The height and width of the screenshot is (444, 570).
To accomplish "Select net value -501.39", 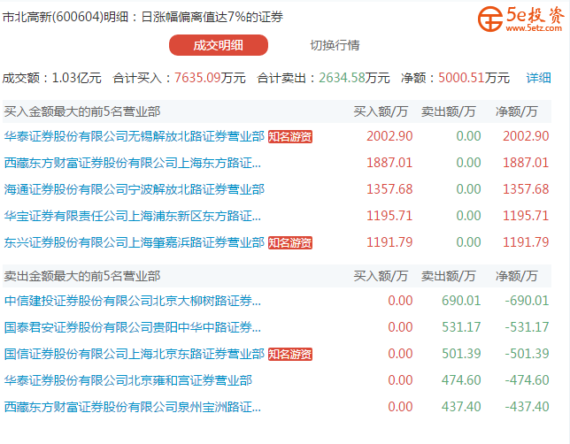I will point(527,354).
